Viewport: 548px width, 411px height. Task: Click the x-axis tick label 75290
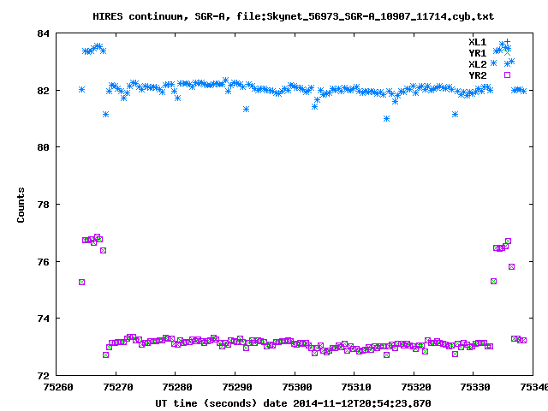click(x=237, y=387)
